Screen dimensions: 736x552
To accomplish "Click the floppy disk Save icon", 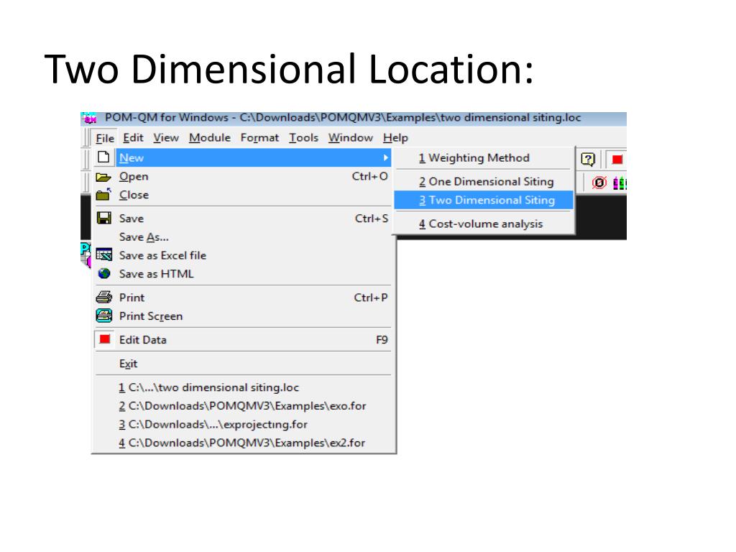I will [103, 218].
